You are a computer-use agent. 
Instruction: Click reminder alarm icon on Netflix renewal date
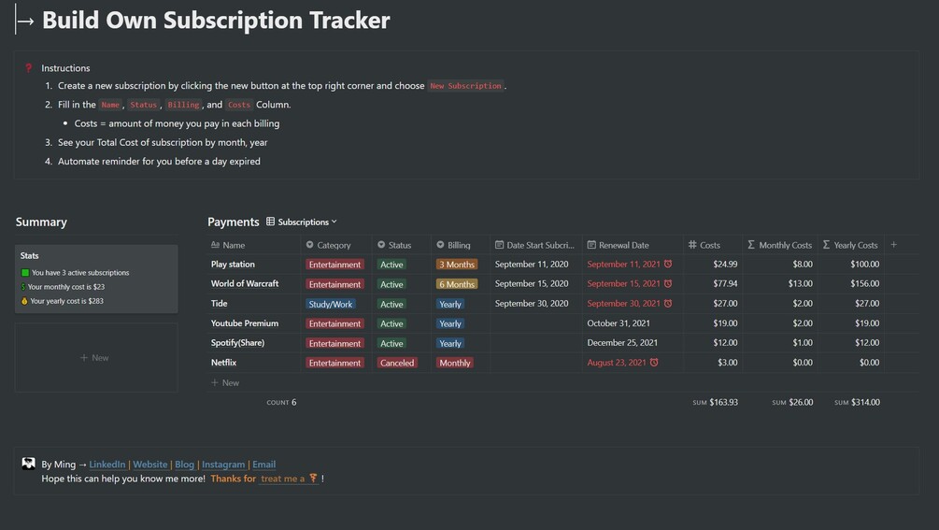click(654, 363)
